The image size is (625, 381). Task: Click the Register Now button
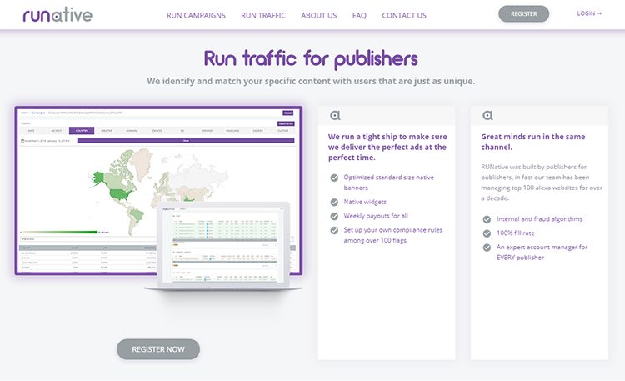click(158, 349)
